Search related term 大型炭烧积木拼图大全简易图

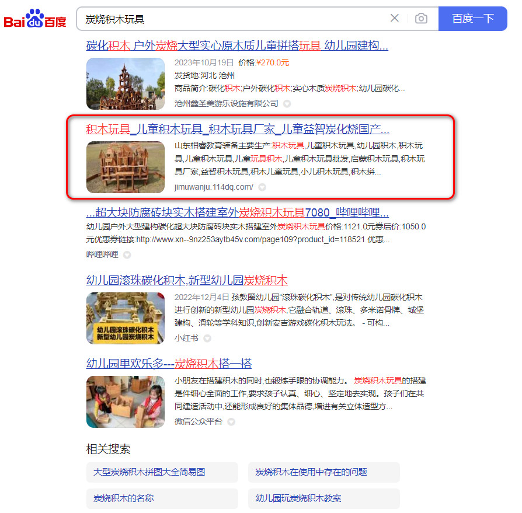click(x=162, y=472)
